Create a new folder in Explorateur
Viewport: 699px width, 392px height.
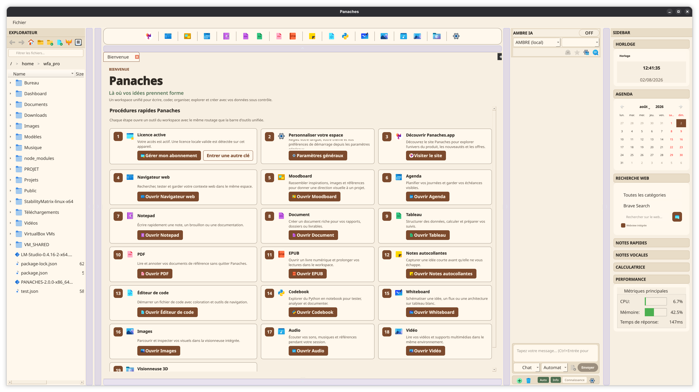[50, 42]
